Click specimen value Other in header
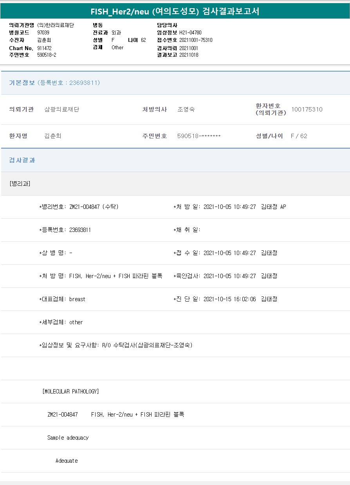The image size is (350, 485). (x=117, y=48)
